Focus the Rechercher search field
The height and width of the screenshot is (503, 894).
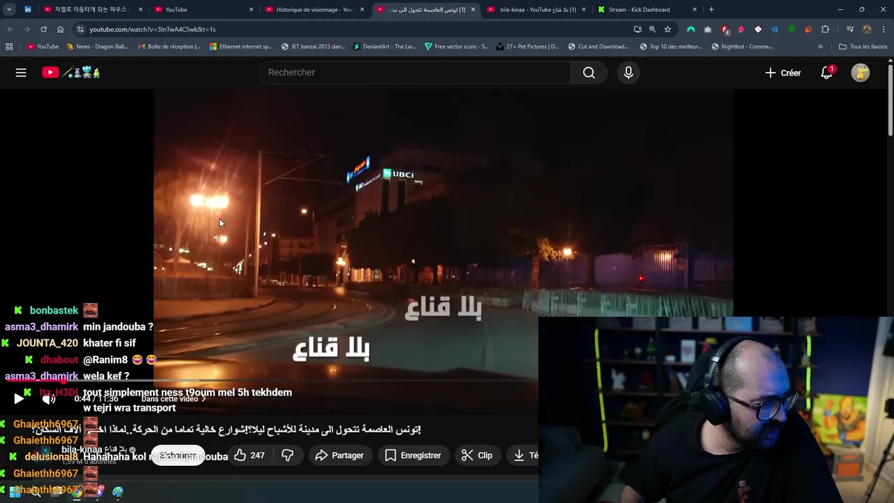click(x=414, y=73)
